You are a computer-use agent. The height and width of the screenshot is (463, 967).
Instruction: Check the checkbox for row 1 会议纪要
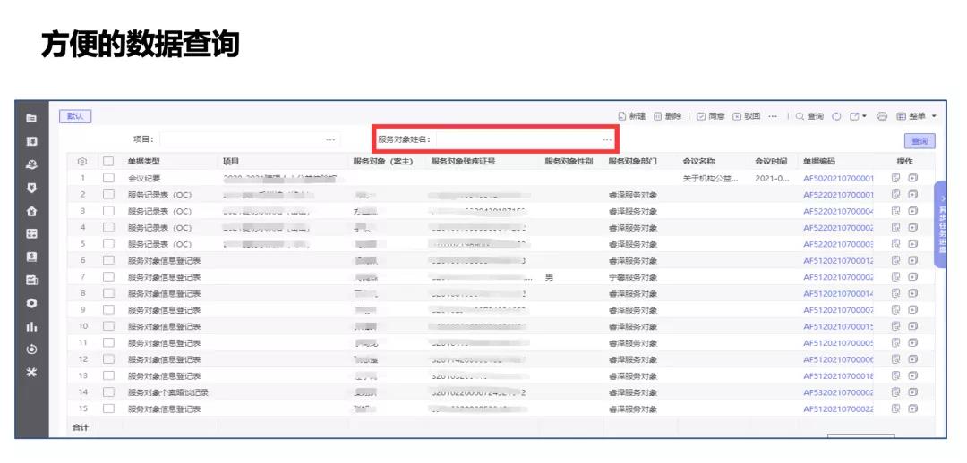pyautogui.click(x=108, y=178)
